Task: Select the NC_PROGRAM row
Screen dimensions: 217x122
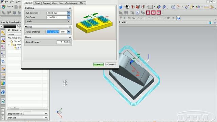Action: point(14,38)
